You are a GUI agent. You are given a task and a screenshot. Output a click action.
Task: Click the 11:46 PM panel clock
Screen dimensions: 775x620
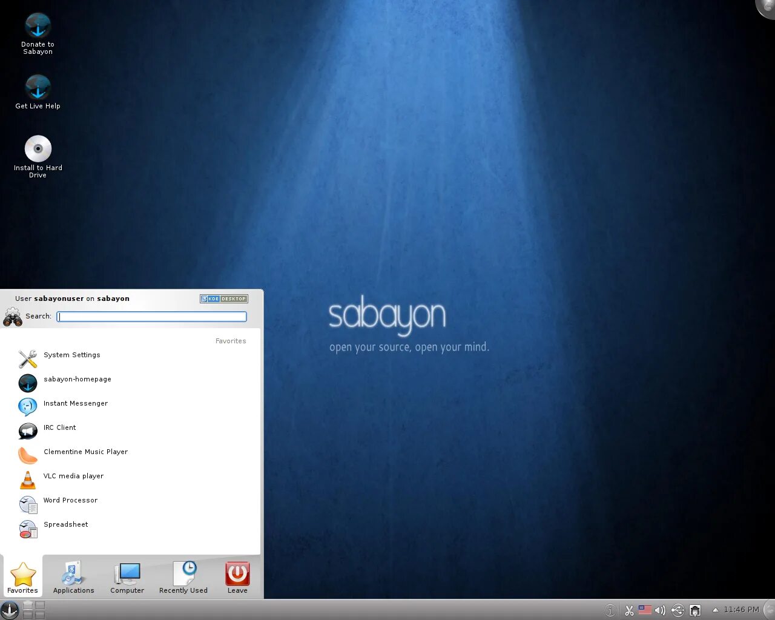[x=741, y=610]
